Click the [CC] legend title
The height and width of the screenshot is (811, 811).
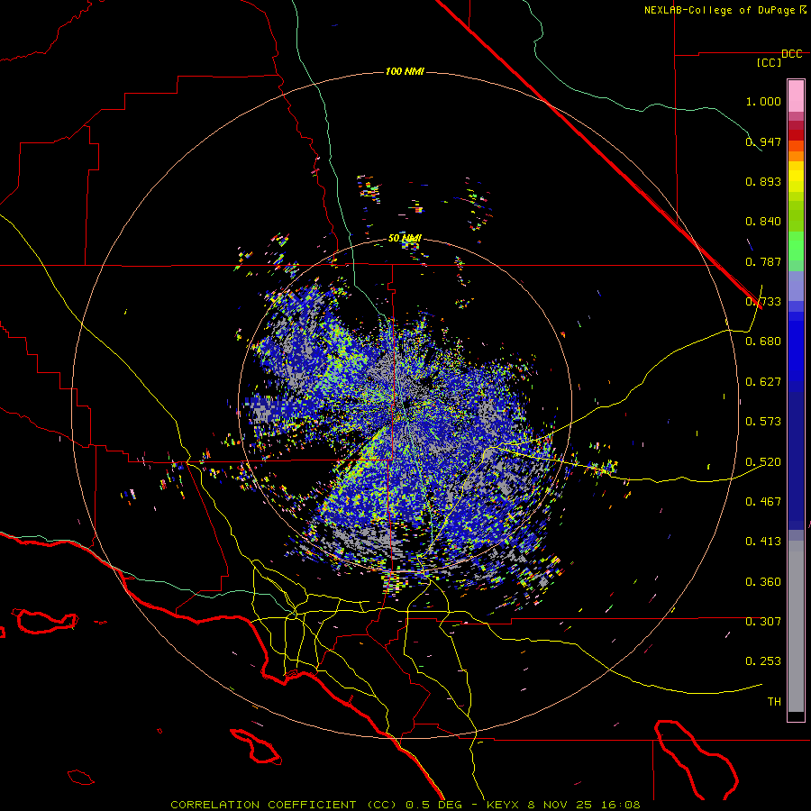tap(770, 62)
